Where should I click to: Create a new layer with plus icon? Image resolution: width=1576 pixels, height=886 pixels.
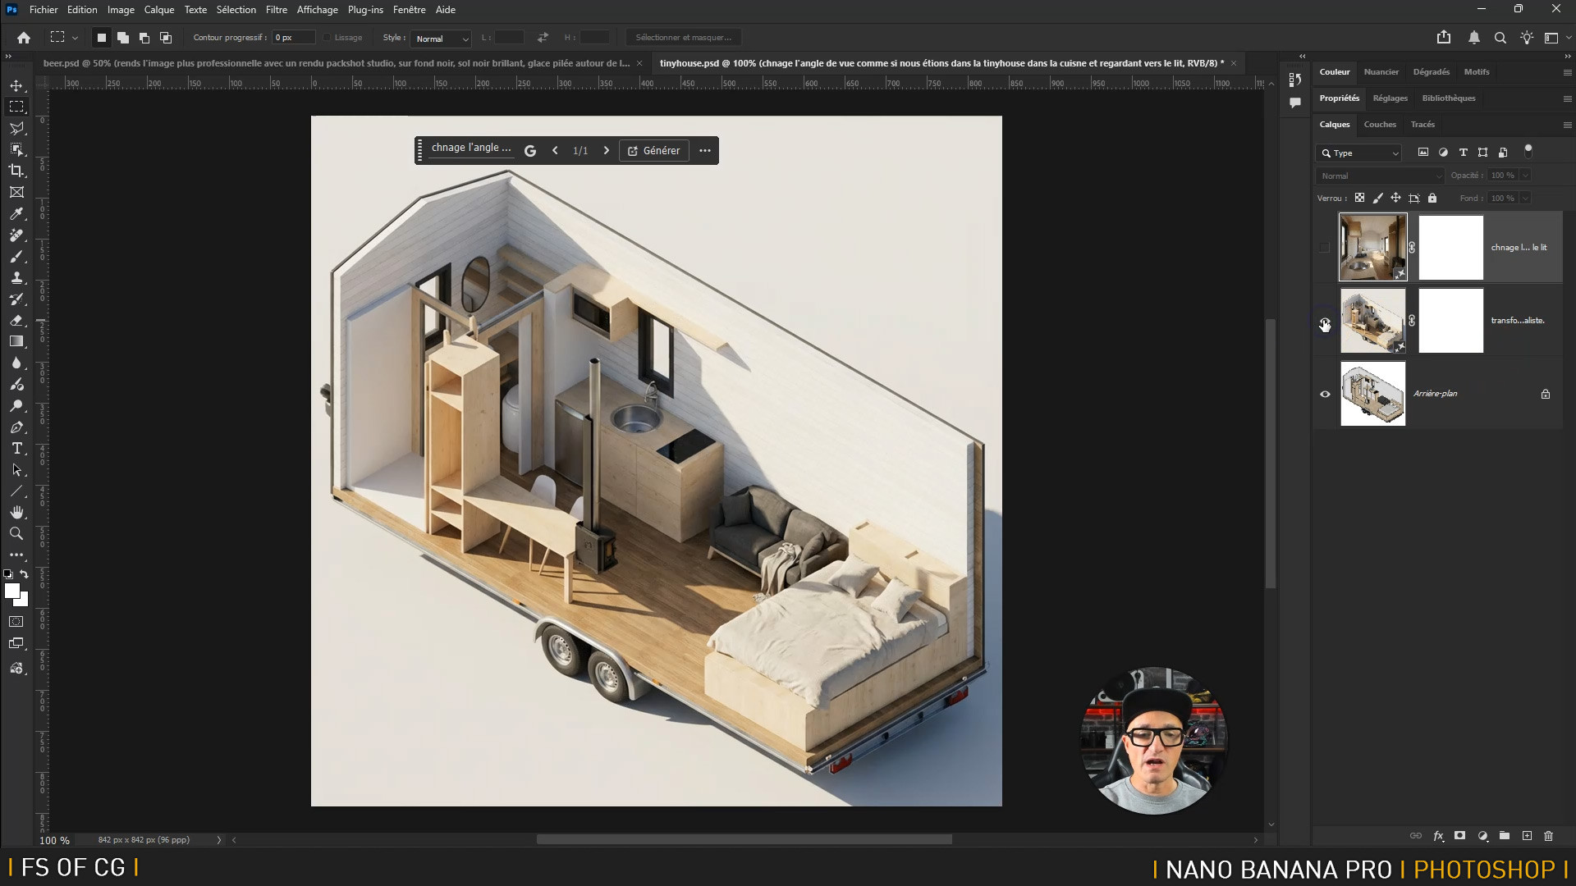pyautogui.click(x=1527, y=836)
